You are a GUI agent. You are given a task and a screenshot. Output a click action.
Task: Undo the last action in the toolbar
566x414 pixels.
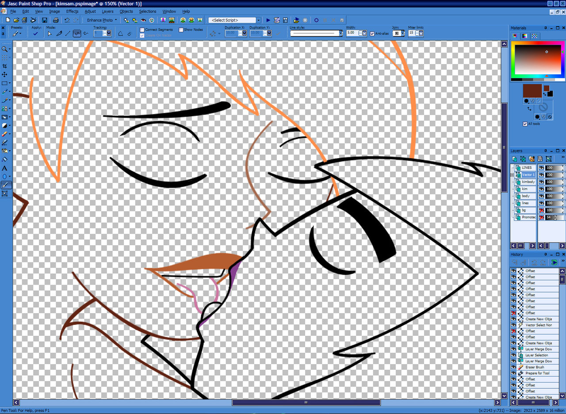(x=67, y=20)
